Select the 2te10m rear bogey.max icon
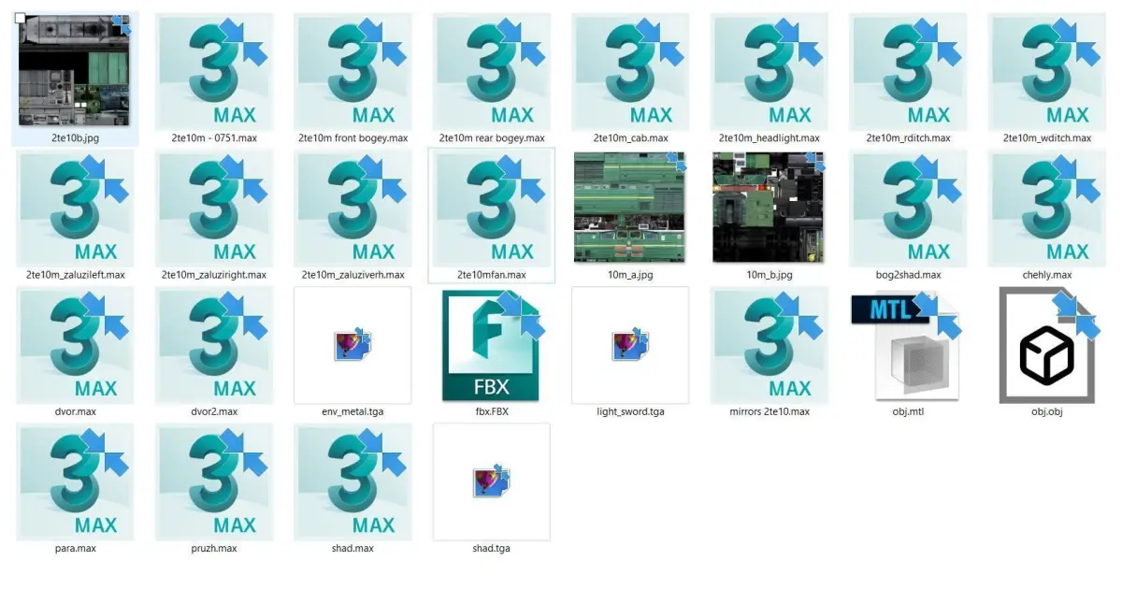Viewport: 1122px width, 604px height. 492,72
